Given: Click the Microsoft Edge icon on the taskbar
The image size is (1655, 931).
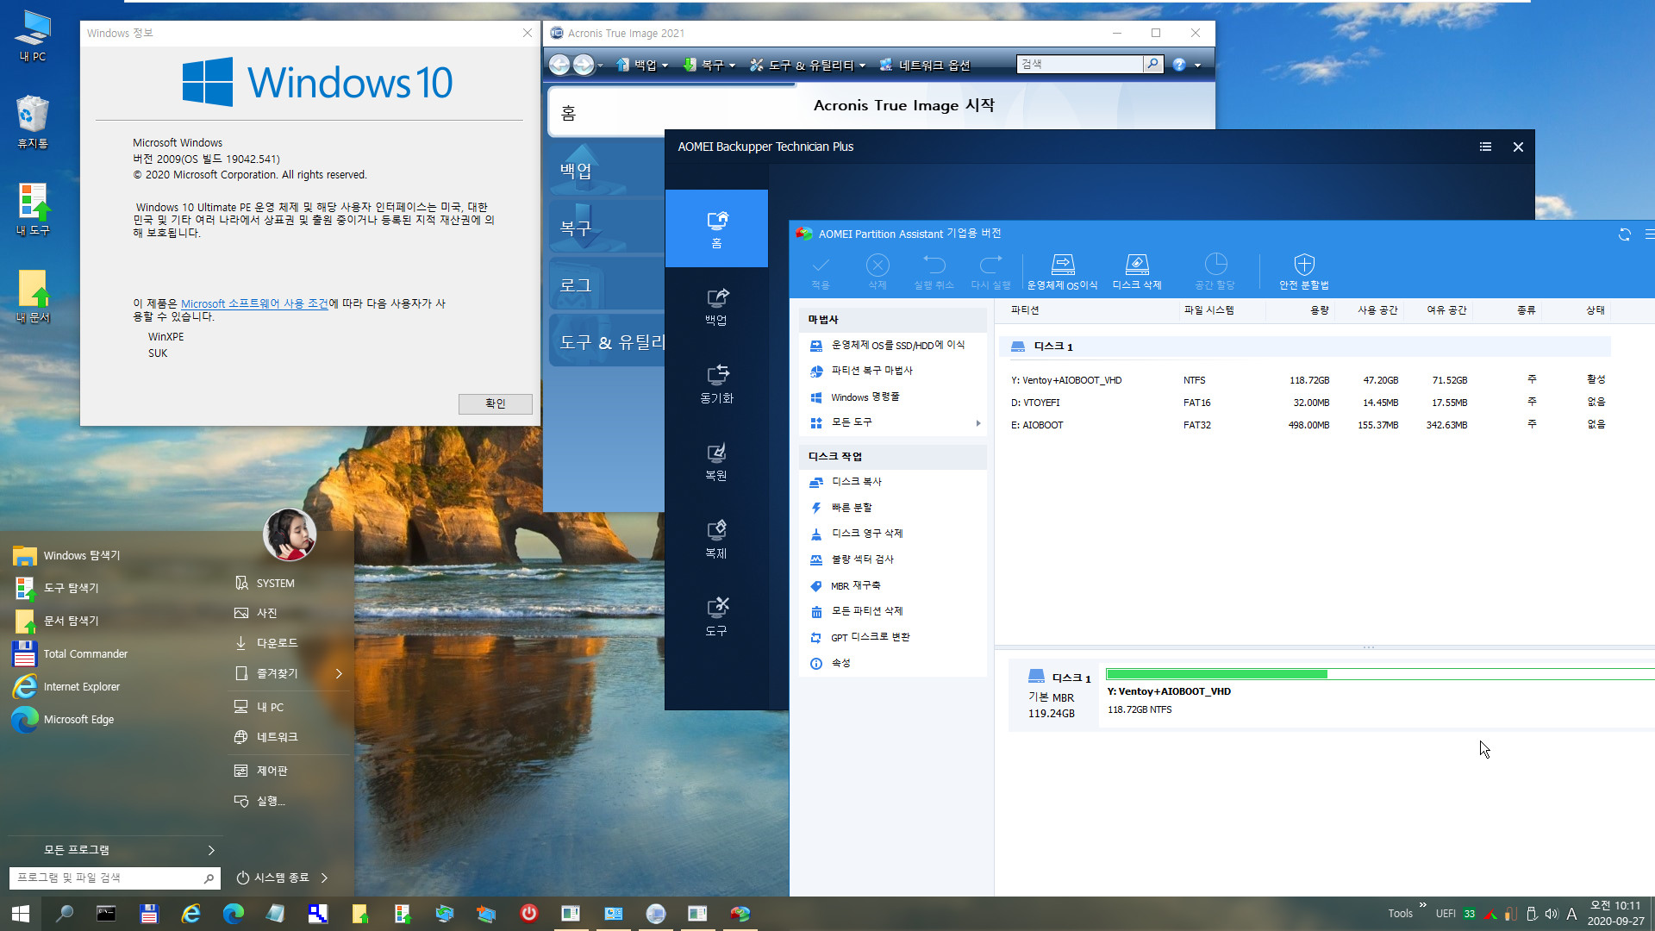Looking at the screenshot, I should pyautogui.click(x=233, y=914).
